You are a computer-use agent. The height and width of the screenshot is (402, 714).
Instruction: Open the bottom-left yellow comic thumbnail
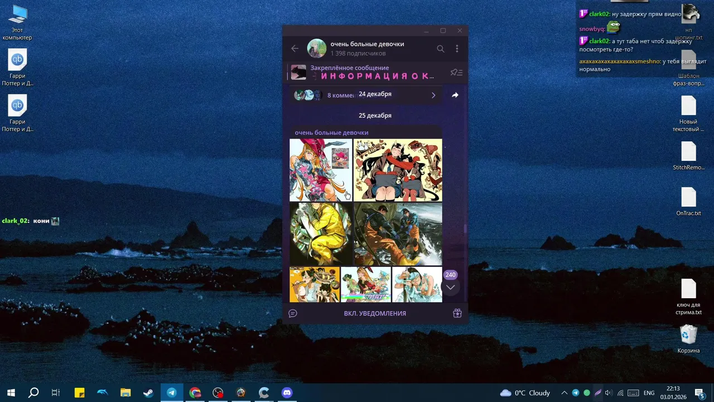pyautogui.click(x=315, y=285)
